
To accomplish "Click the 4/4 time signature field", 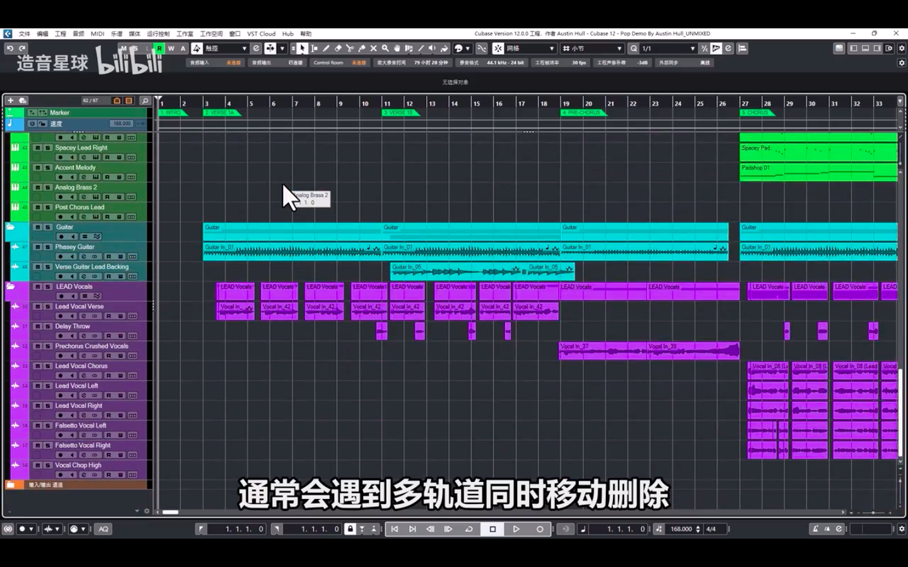I will [x=711, y=529].
